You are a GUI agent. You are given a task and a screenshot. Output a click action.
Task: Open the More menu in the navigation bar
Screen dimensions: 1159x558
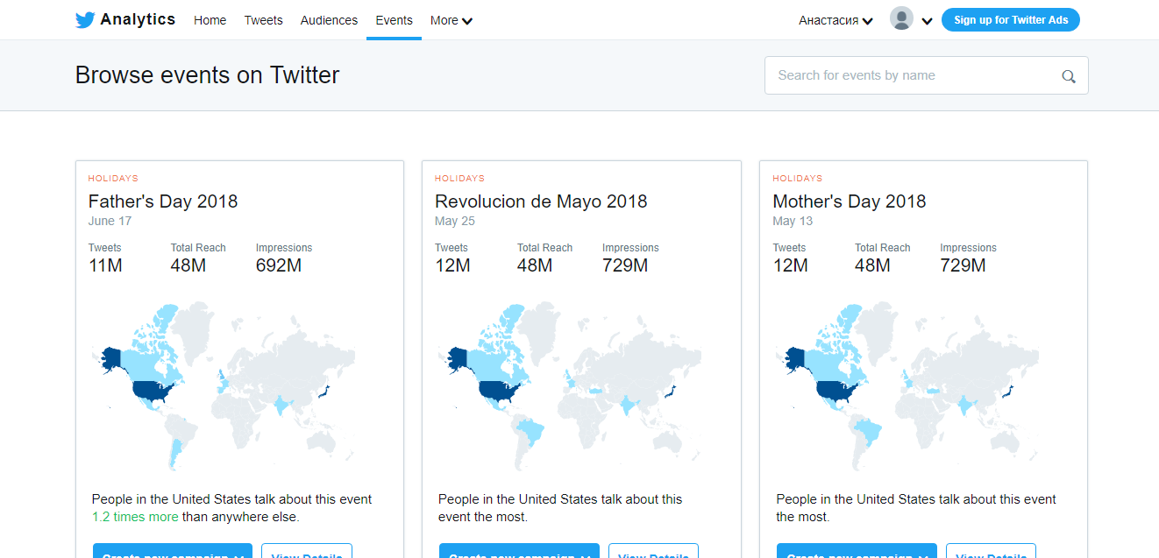(451, 20)
